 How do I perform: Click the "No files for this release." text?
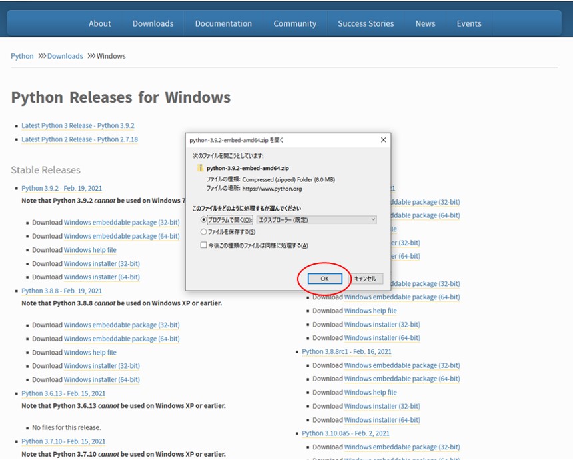point(67,427)
